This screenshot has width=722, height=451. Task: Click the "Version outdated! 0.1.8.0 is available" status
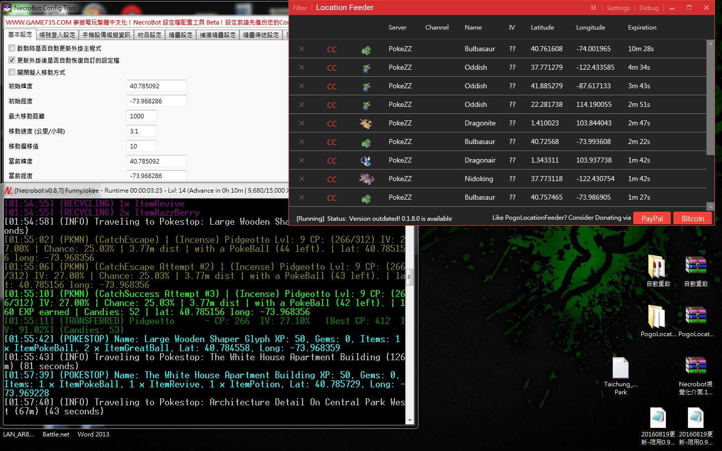click(400, 219)
